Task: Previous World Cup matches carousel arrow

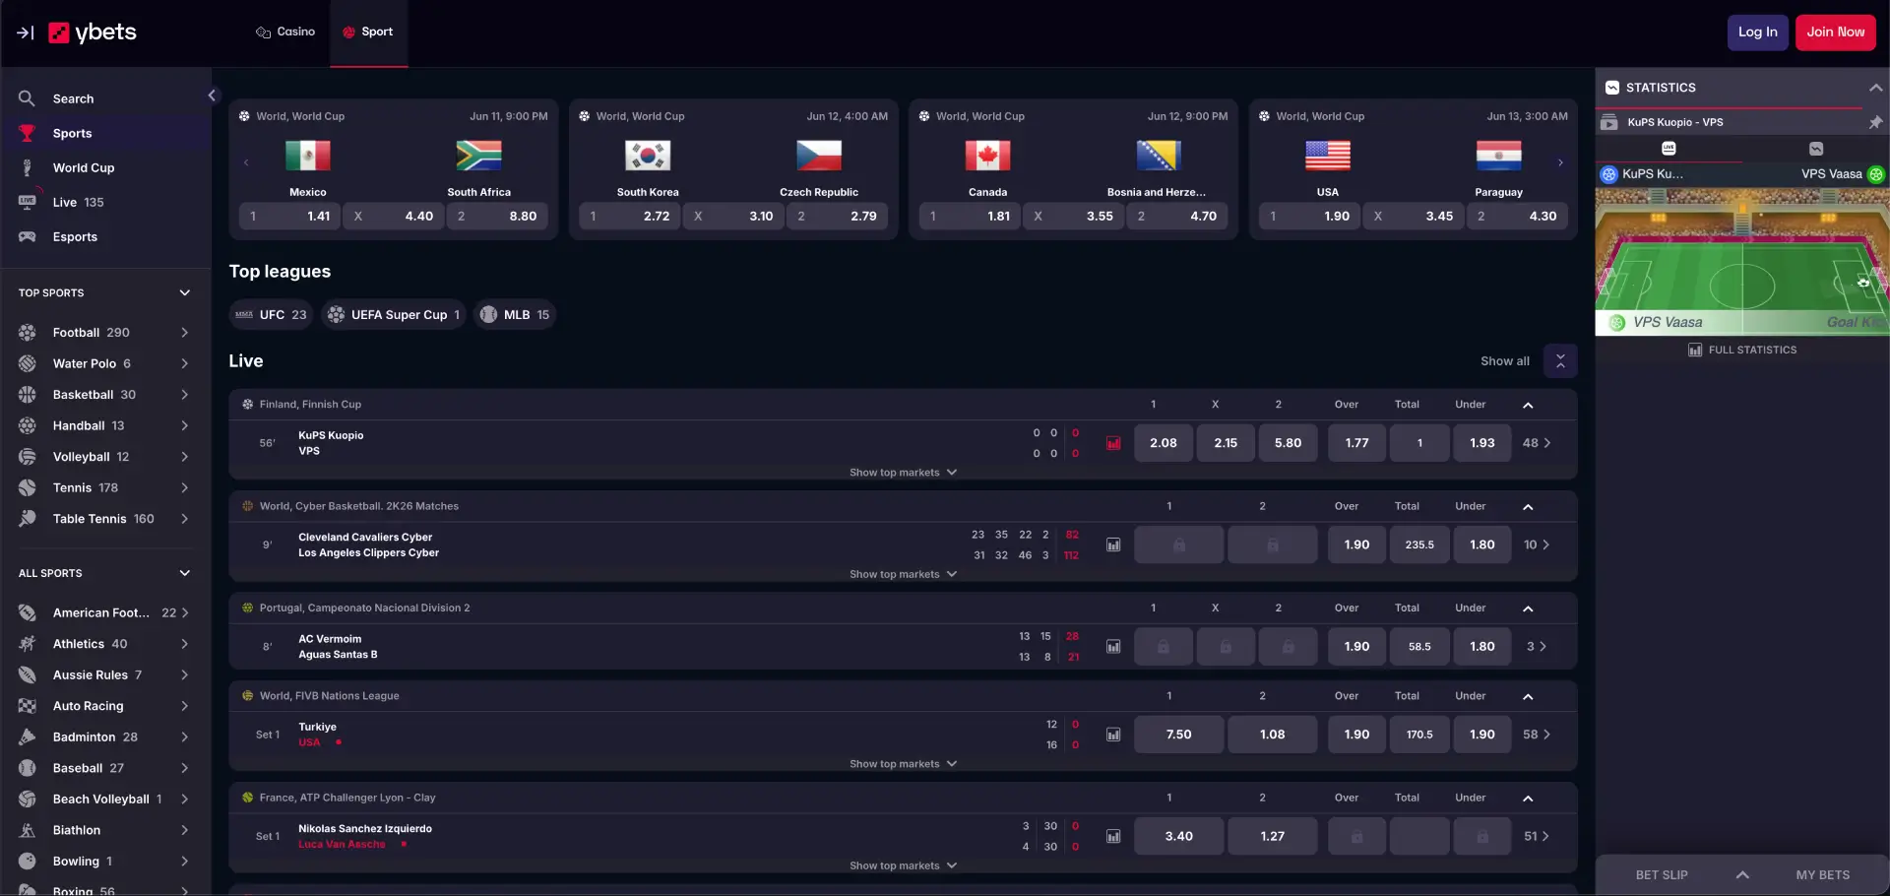Action: tap(246, 162)
